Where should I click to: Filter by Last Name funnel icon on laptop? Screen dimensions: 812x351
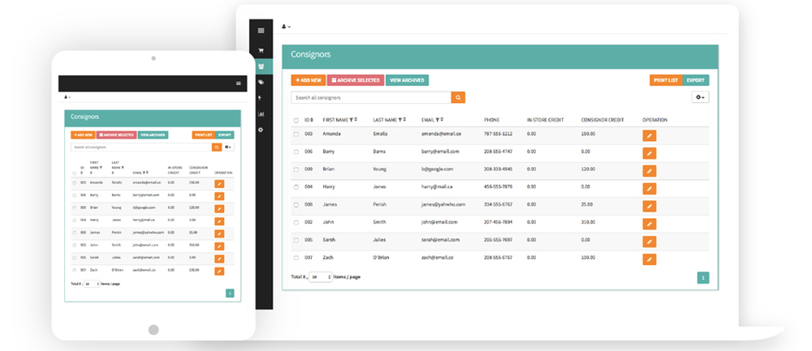[400, 120]
